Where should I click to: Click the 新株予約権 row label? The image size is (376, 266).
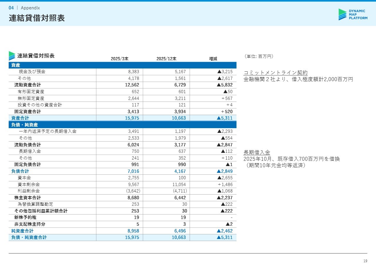[25, 218]
